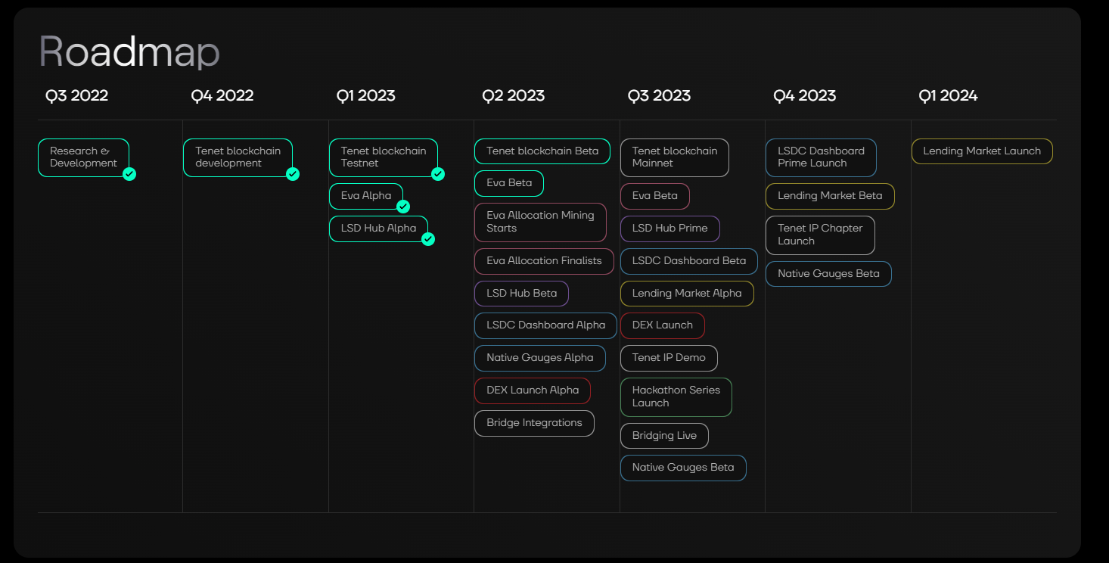
Task: Click the DEX Launch Alpha milestone
Action: [533, 390]
